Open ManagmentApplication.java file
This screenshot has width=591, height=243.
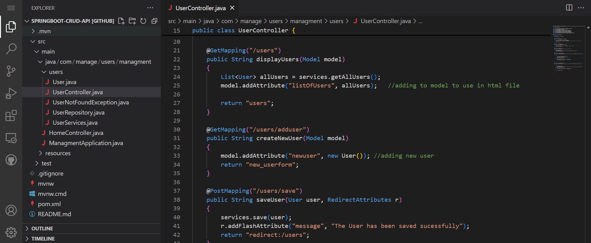pos(92,143)
